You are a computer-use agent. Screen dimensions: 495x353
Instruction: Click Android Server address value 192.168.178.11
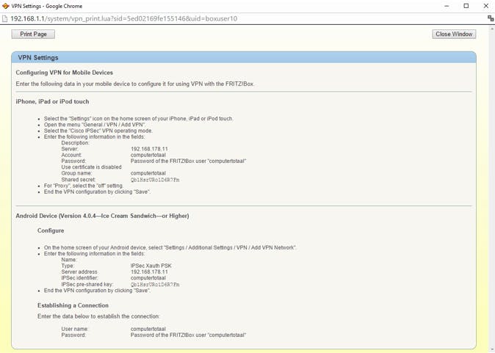pyautogui.click(x=149, y=272)
